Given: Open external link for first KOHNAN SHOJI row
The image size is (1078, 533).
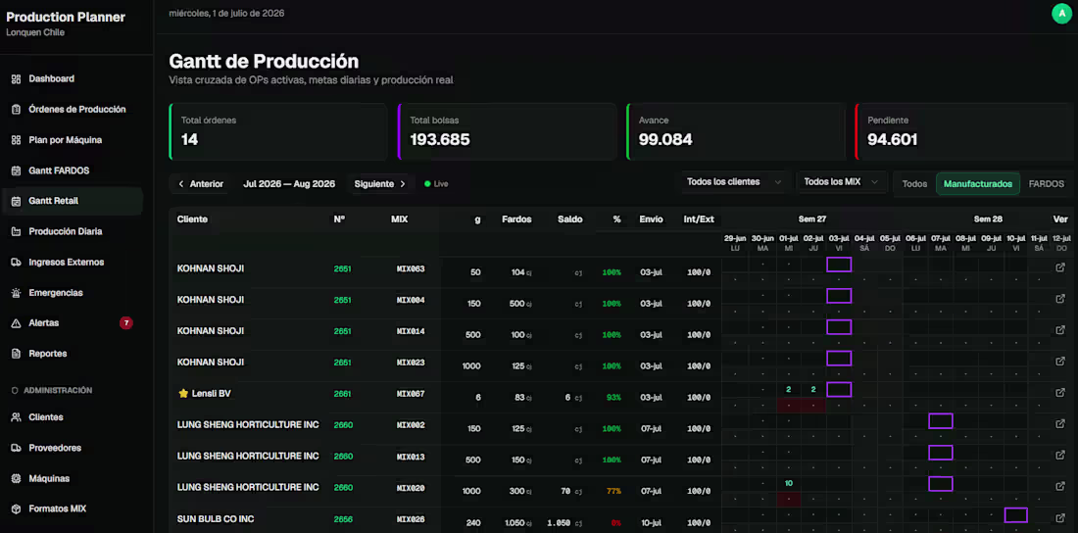Looking at the screenshot, I should (1060, 266).
